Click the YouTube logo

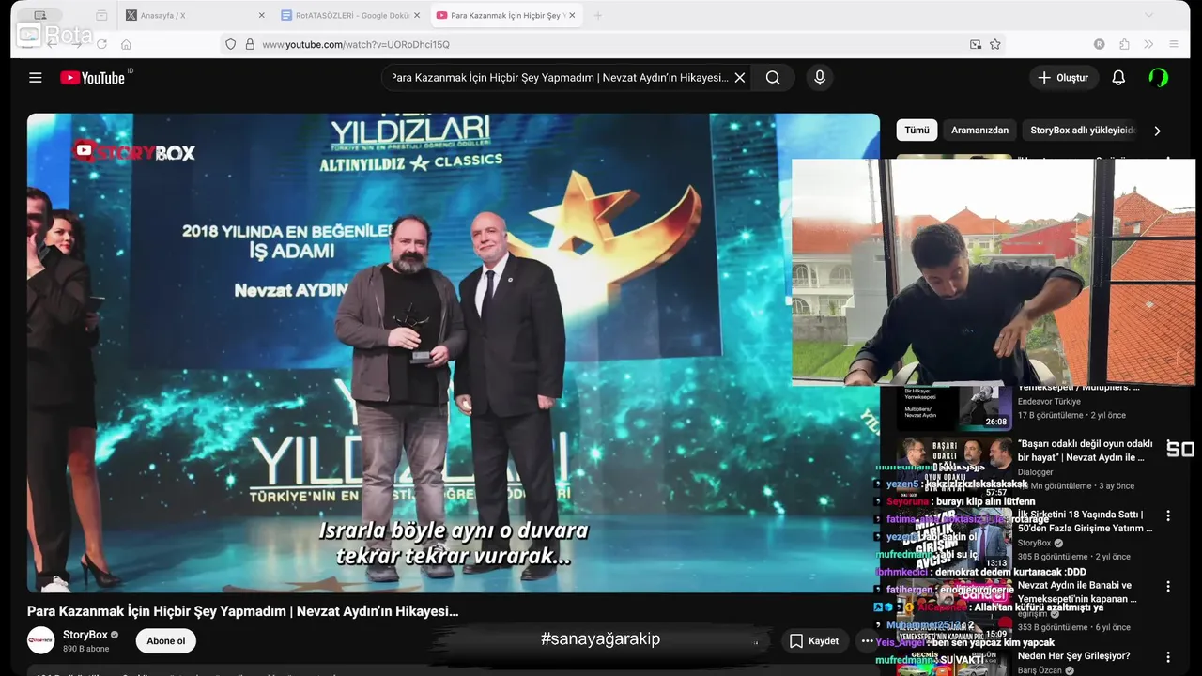pos(92,78)
